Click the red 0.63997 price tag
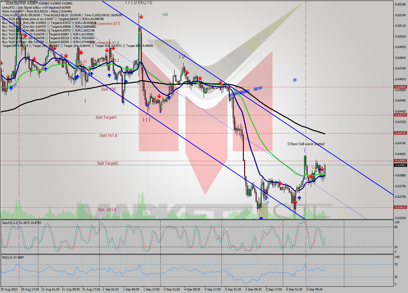 pyautogui.click(x=400, y=161)
